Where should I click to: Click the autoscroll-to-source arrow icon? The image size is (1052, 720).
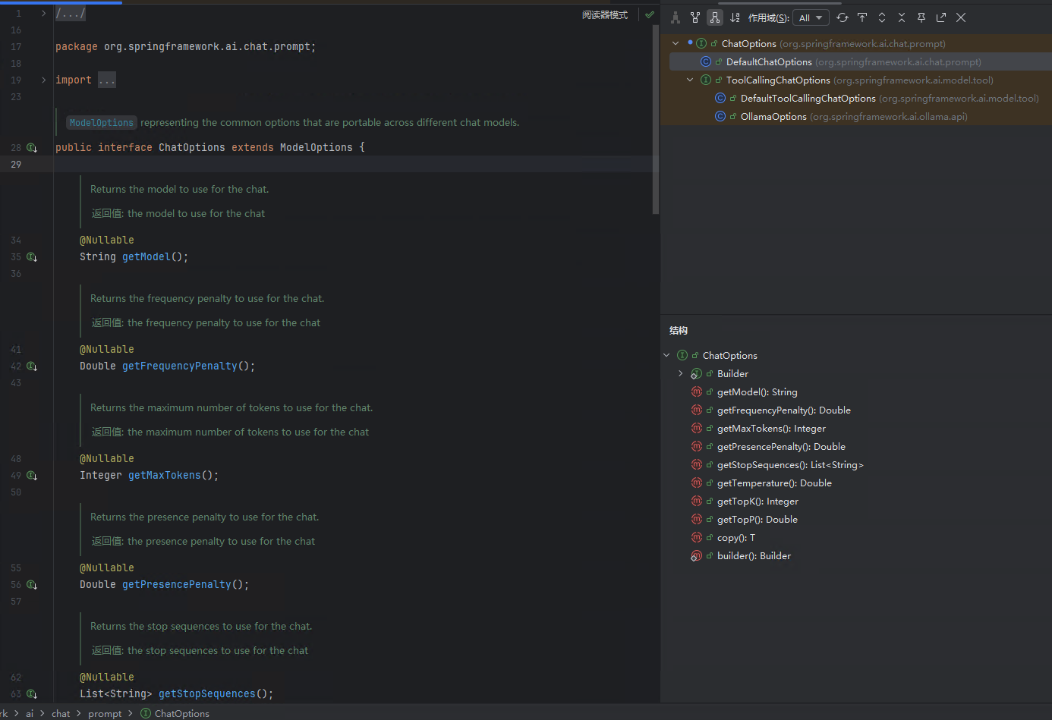pyautogui.click(x=862, y=17)
